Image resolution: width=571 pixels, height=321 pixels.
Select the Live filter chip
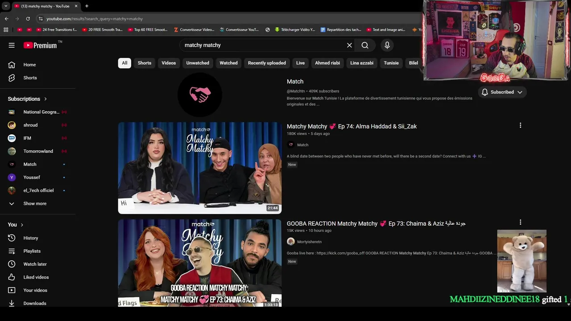[x=300, y=63]
